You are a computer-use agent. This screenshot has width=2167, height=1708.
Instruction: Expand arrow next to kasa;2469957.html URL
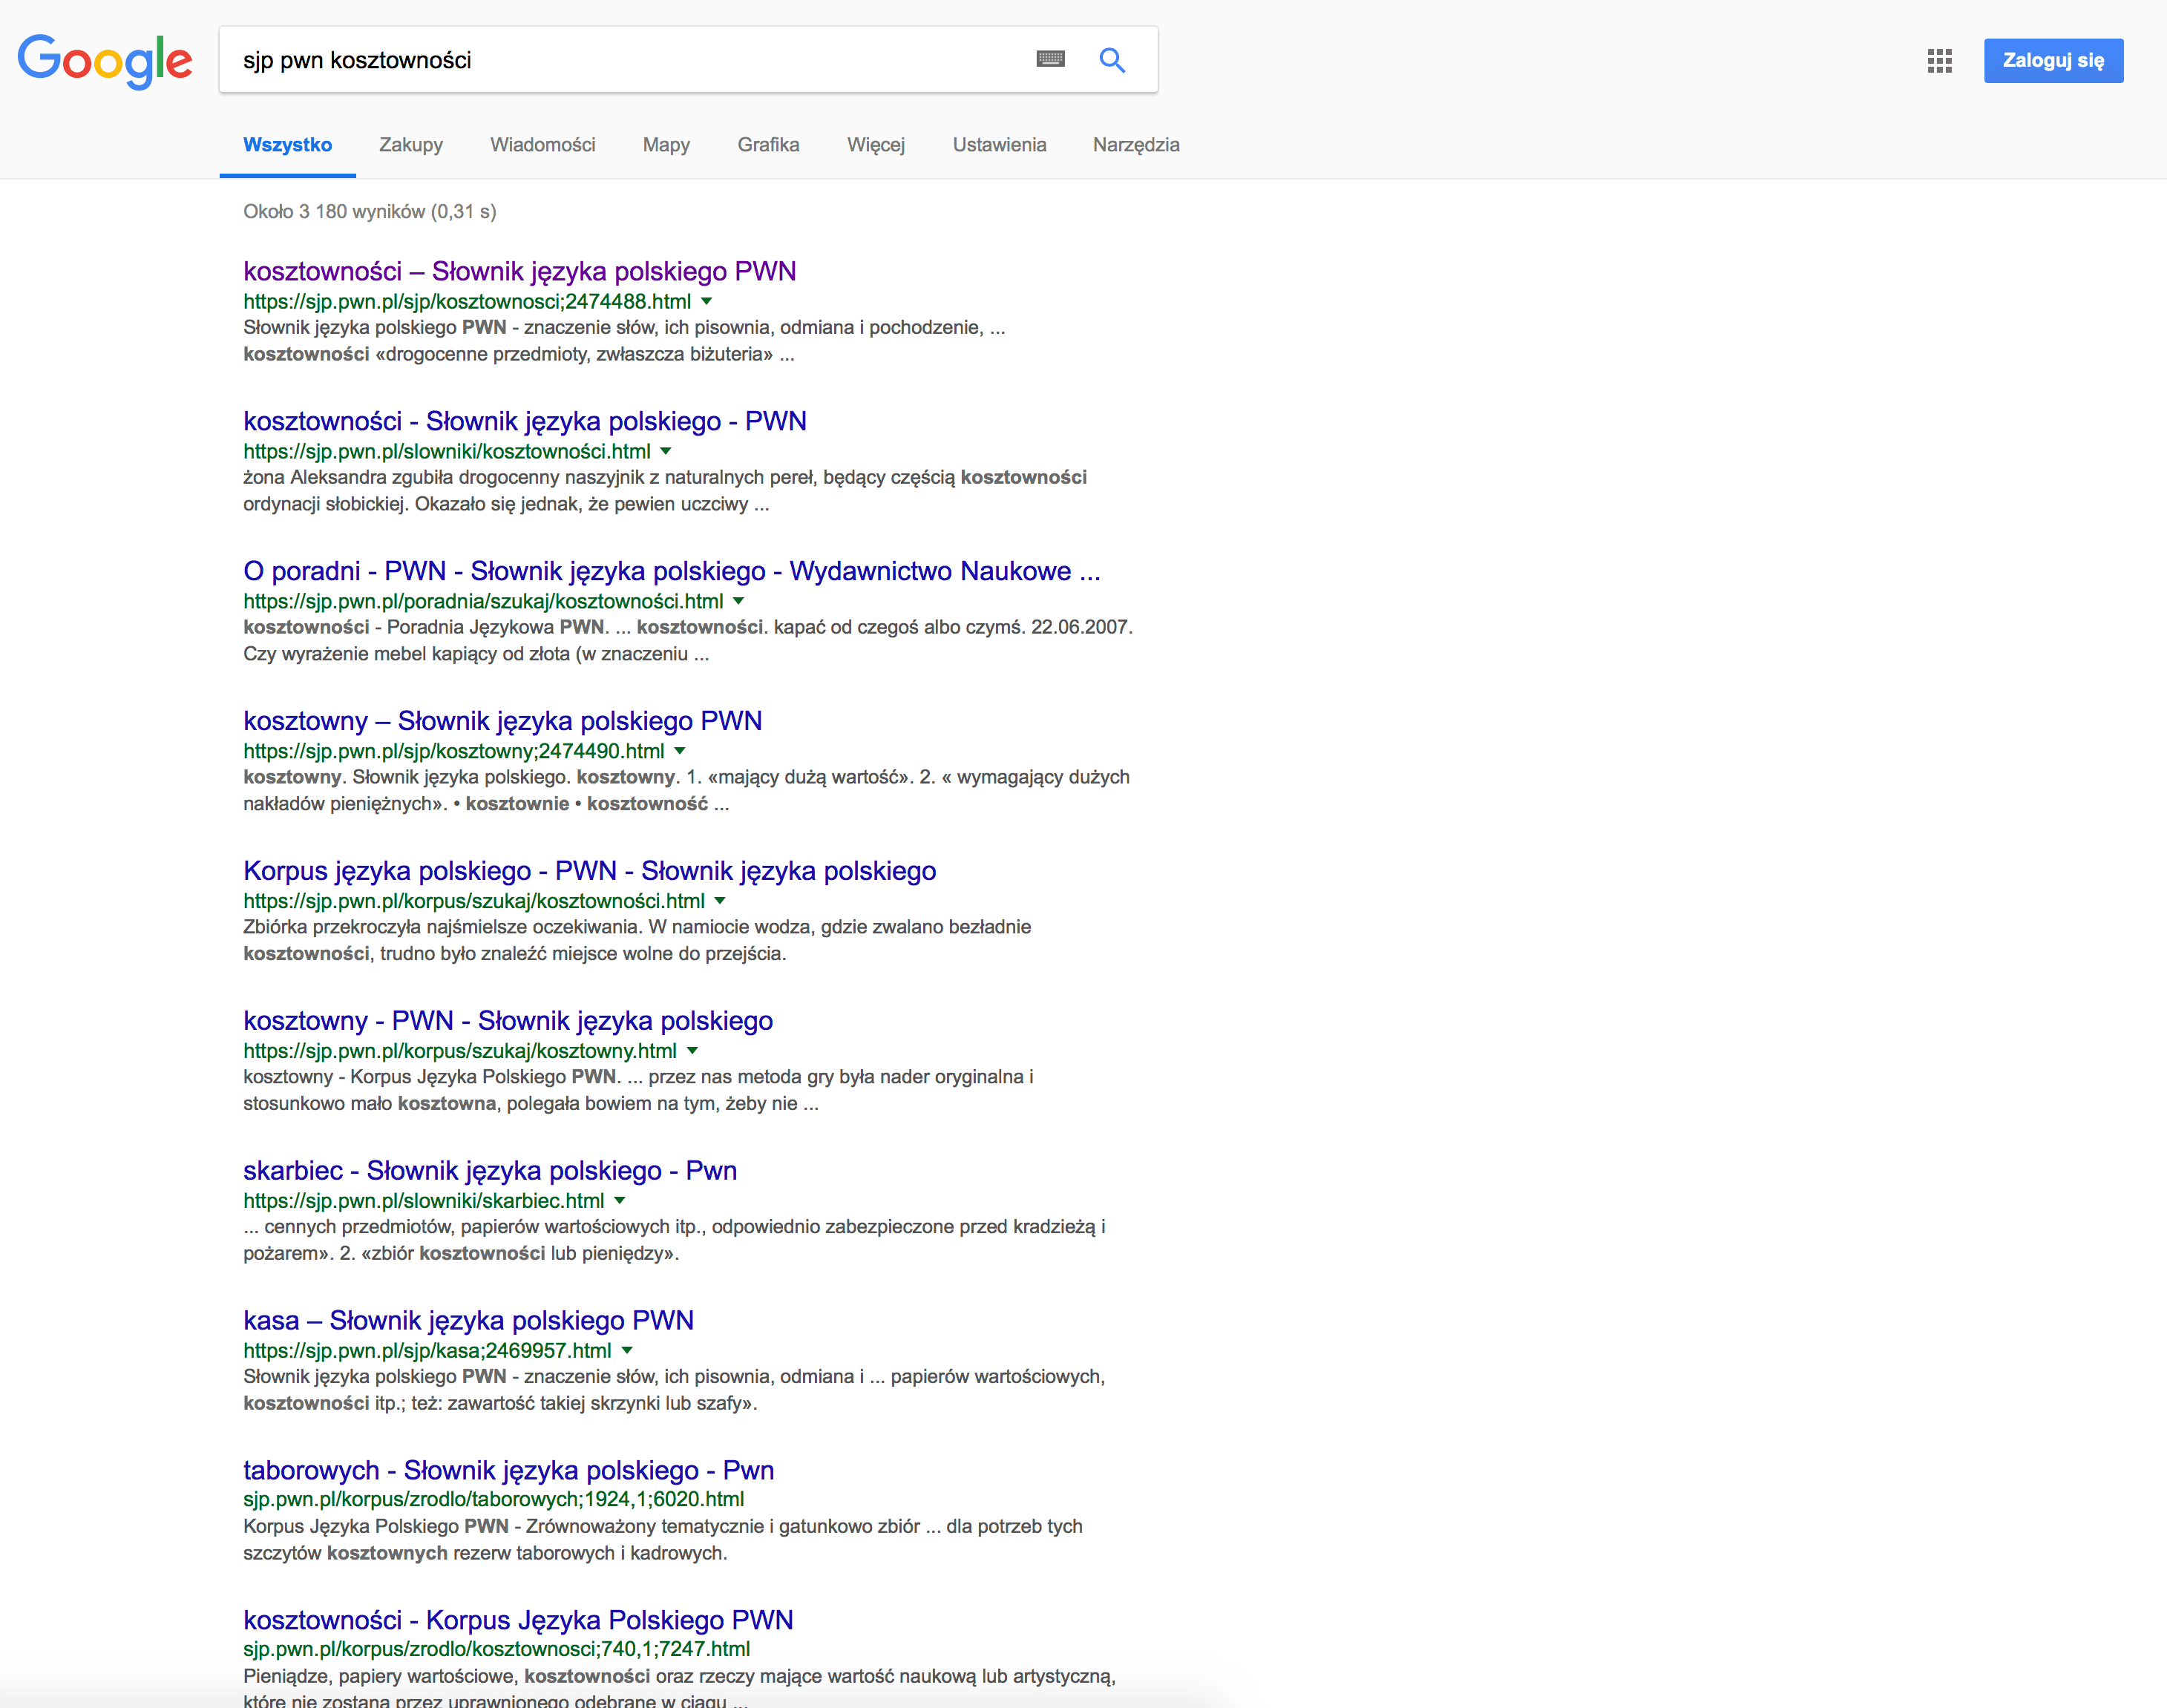(x=627, y=1351)
